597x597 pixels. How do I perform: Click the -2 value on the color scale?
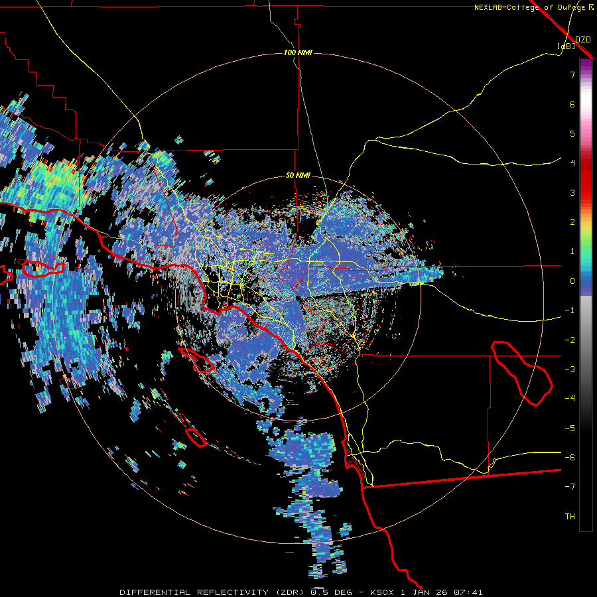570,340
